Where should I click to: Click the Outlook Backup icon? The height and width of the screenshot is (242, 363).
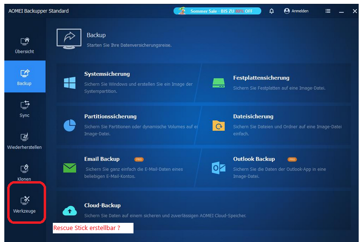(218, 168)
